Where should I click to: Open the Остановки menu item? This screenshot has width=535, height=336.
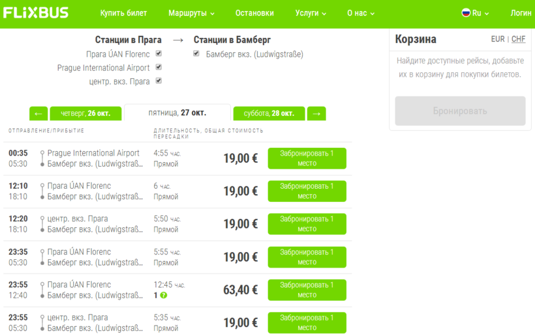click(x=254, y=13)
